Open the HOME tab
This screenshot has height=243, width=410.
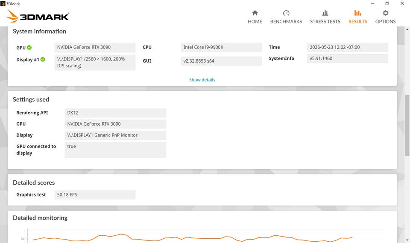(x=255, y=17)
